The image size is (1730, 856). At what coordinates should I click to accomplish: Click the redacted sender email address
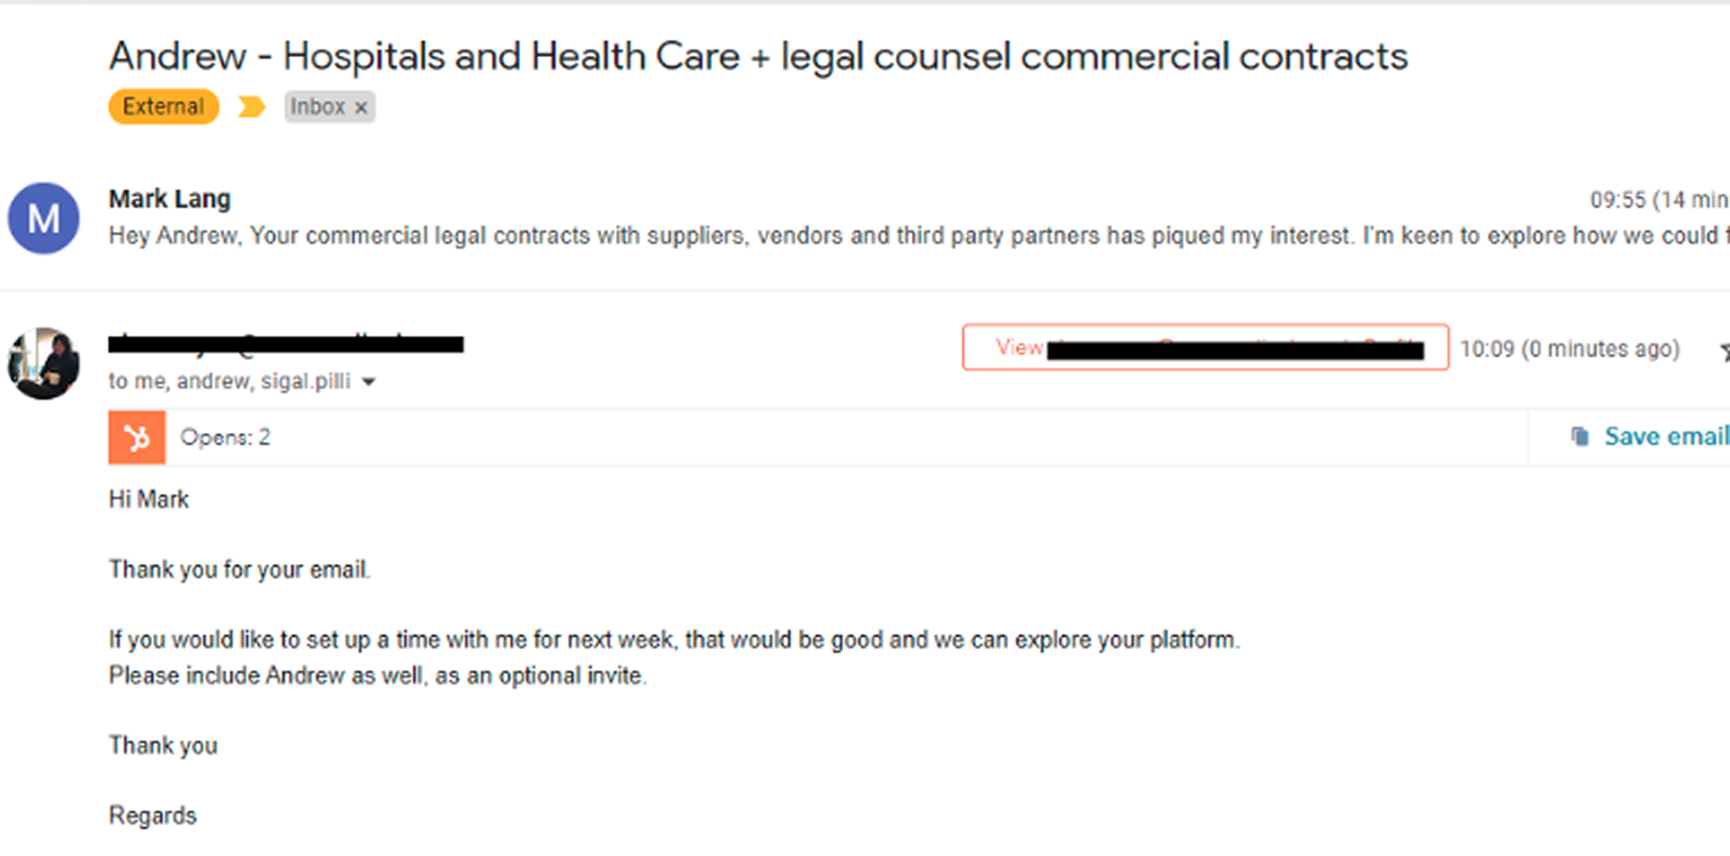click(x=286, y=344)
